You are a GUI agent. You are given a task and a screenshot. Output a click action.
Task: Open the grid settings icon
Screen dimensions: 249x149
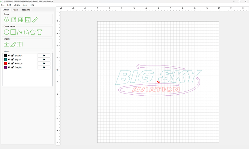(x=21, y=20)
